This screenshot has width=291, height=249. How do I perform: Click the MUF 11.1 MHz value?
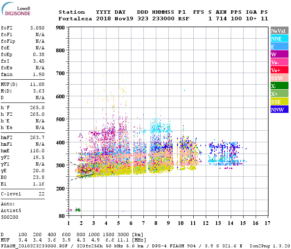pyautogui.click(x=123, y=240)
